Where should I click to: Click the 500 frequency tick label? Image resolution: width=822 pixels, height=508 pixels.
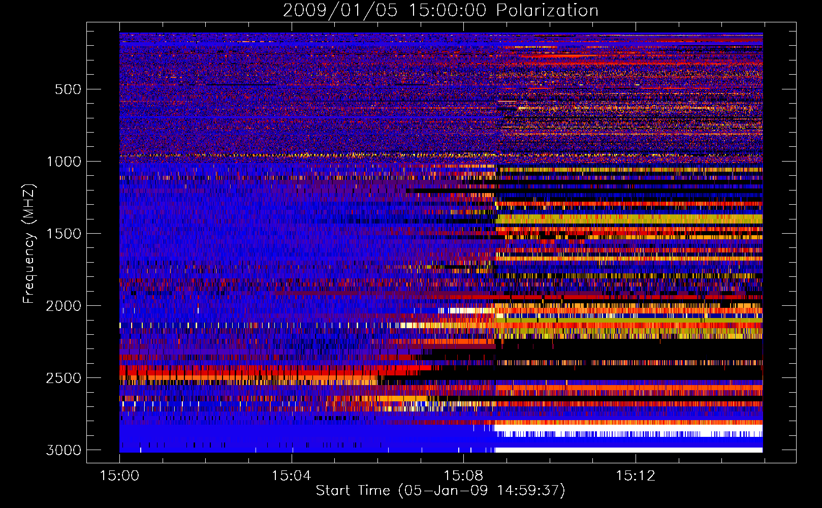(x=68, y=89)
